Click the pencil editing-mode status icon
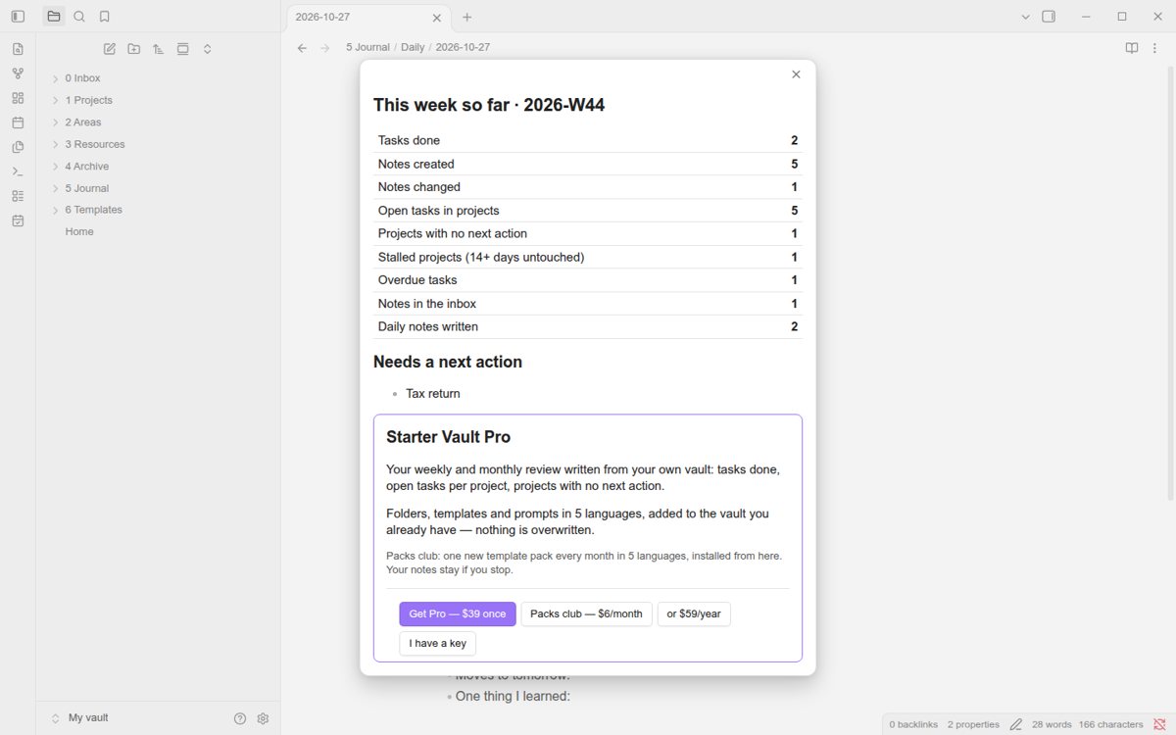 click(1016, 724)
